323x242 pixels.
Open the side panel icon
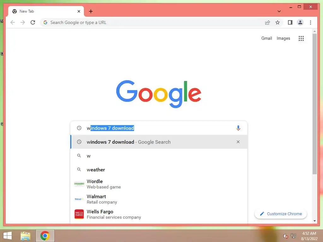(290, 22)
